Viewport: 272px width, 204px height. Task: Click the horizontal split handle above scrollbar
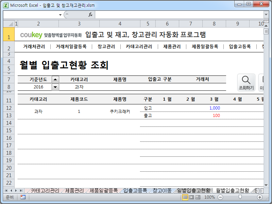coord(266,21)
